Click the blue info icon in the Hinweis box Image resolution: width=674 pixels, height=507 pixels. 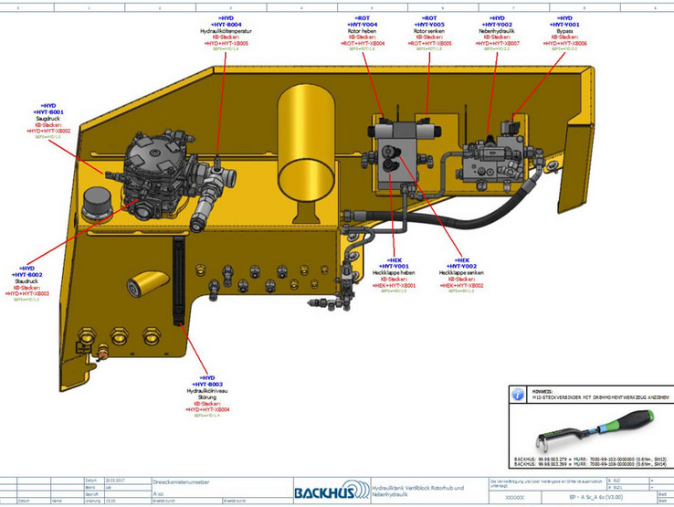tap(517, 396)
